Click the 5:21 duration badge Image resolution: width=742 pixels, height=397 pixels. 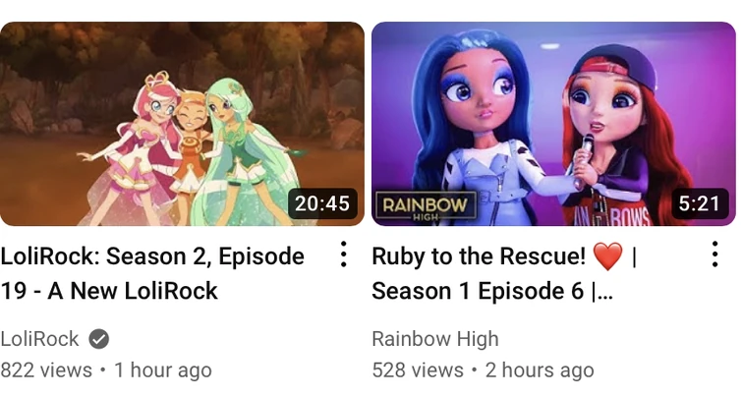[699, 203]
